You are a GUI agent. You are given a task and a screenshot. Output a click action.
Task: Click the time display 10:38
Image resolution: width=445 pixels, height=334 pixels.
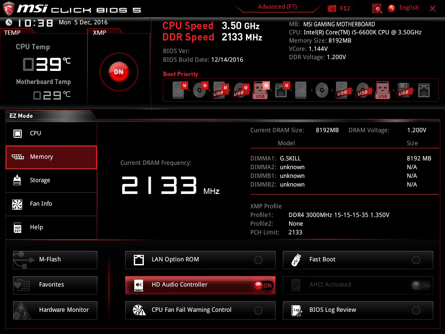35,23
